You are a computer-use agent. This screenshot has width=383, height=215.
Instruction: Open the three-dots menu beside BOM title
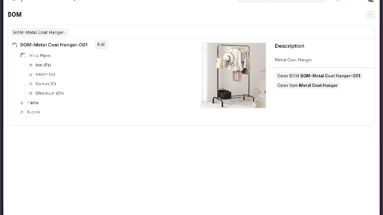pos(370,14)
